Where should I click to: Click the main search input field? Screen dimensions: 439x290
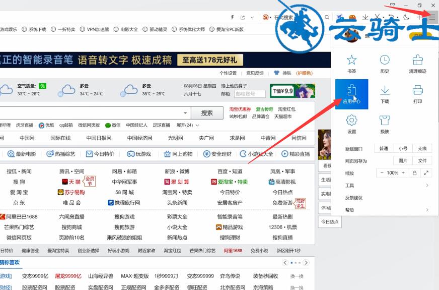pyautogui.click(x=95, y=113)
